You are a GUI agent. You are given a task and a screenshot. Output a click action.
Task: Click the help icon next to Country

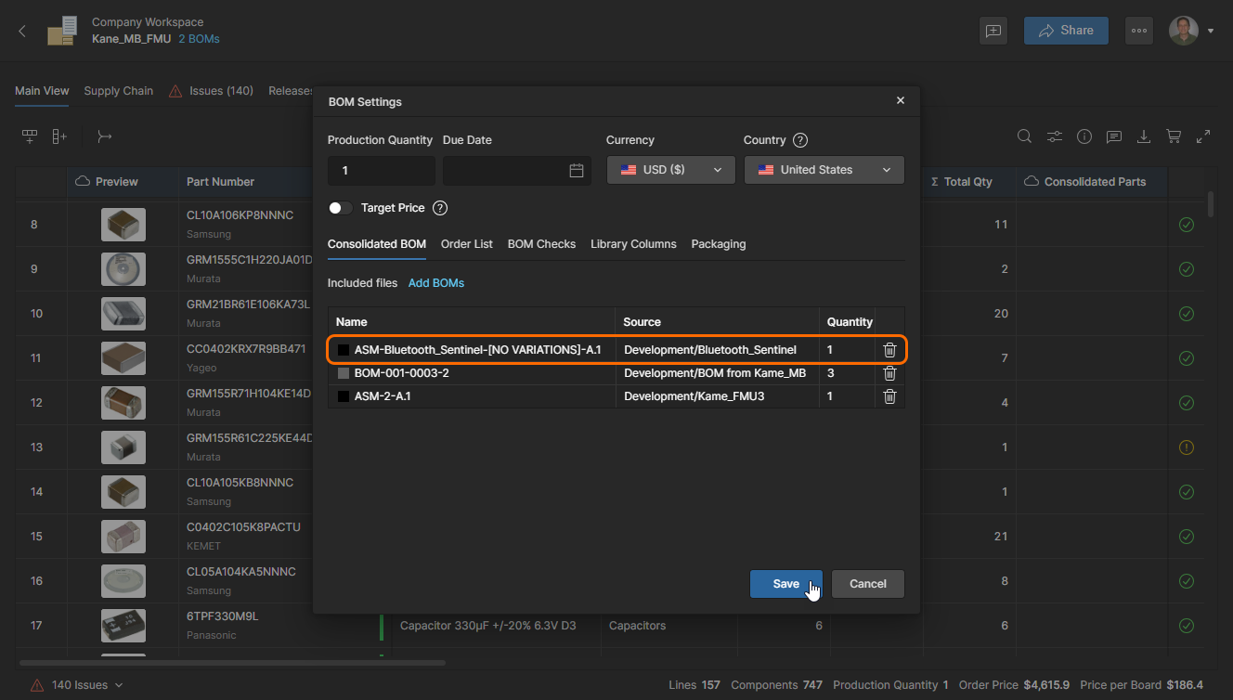(800, 140)
